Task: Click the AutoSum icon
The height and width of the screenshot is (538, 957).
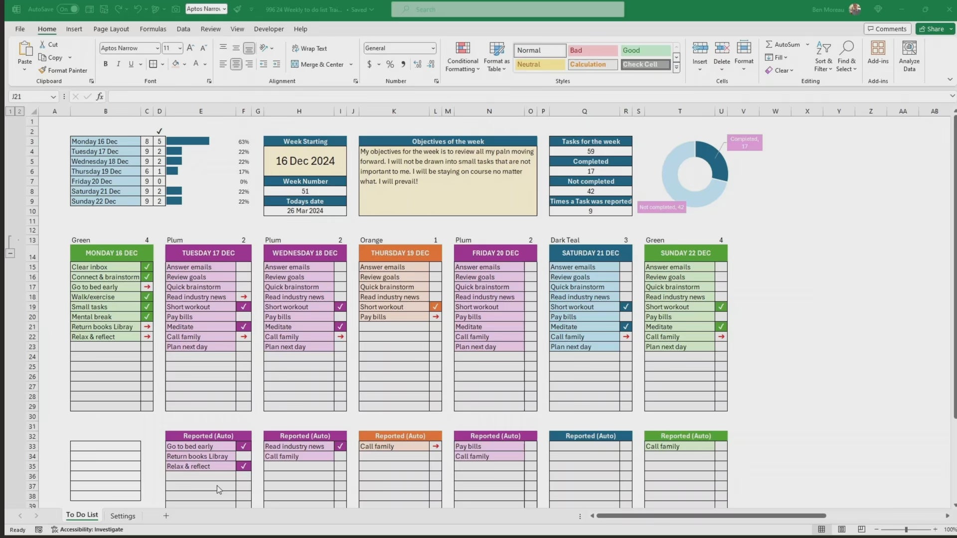Action: click(769, 44)
